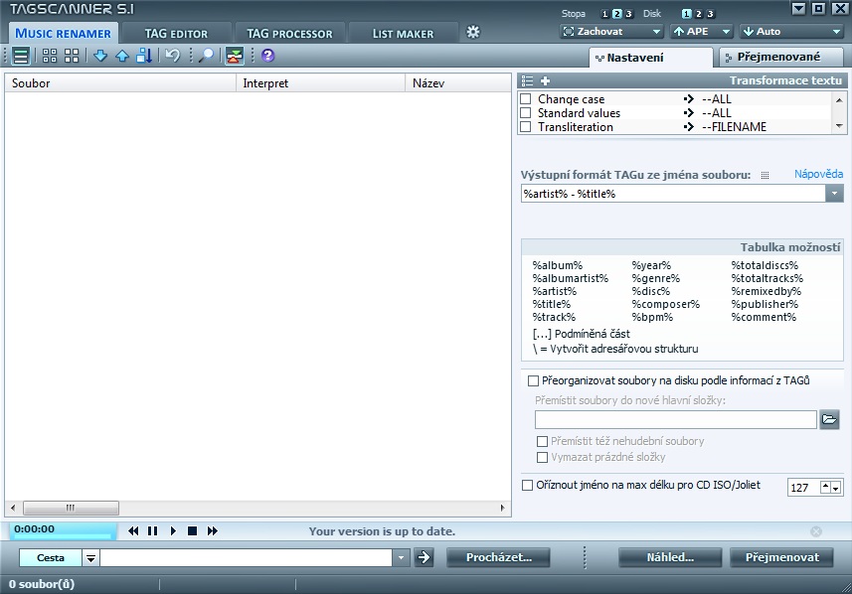Viewport: 852px width, 594px height.
Task: Expand the output format combo box
Action: [x=834, y=194]
